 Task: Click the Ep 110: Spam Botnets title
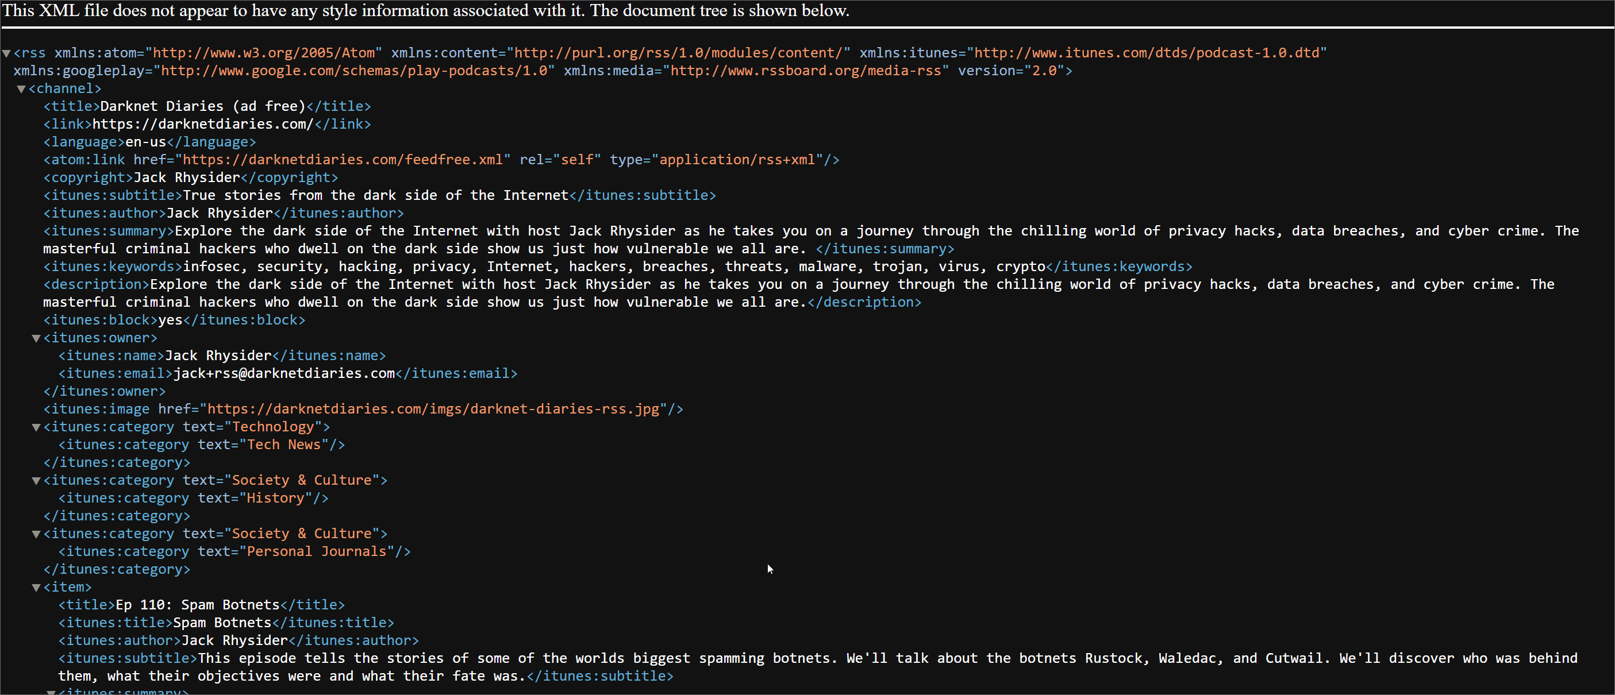(197, 605)
